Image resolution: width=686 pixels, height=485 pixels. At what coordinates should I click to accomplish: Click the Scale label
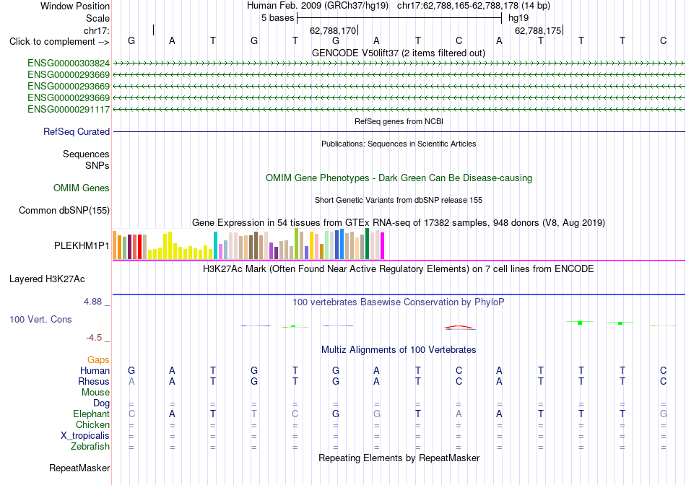pos(98,18)
